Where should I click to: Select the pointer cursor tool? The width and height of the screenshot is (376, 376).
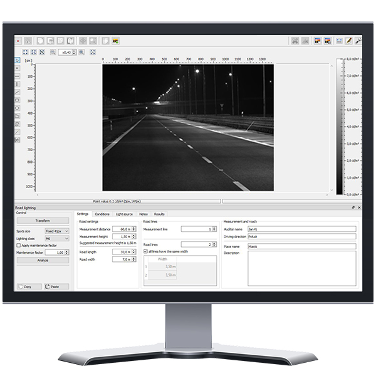(17, 61)
